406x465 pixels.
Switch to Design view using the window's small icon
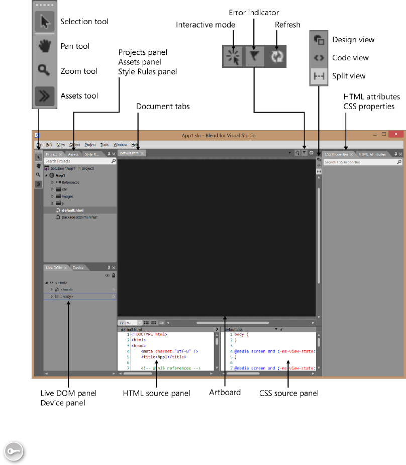pyautogui.click(x=319, y=159)
